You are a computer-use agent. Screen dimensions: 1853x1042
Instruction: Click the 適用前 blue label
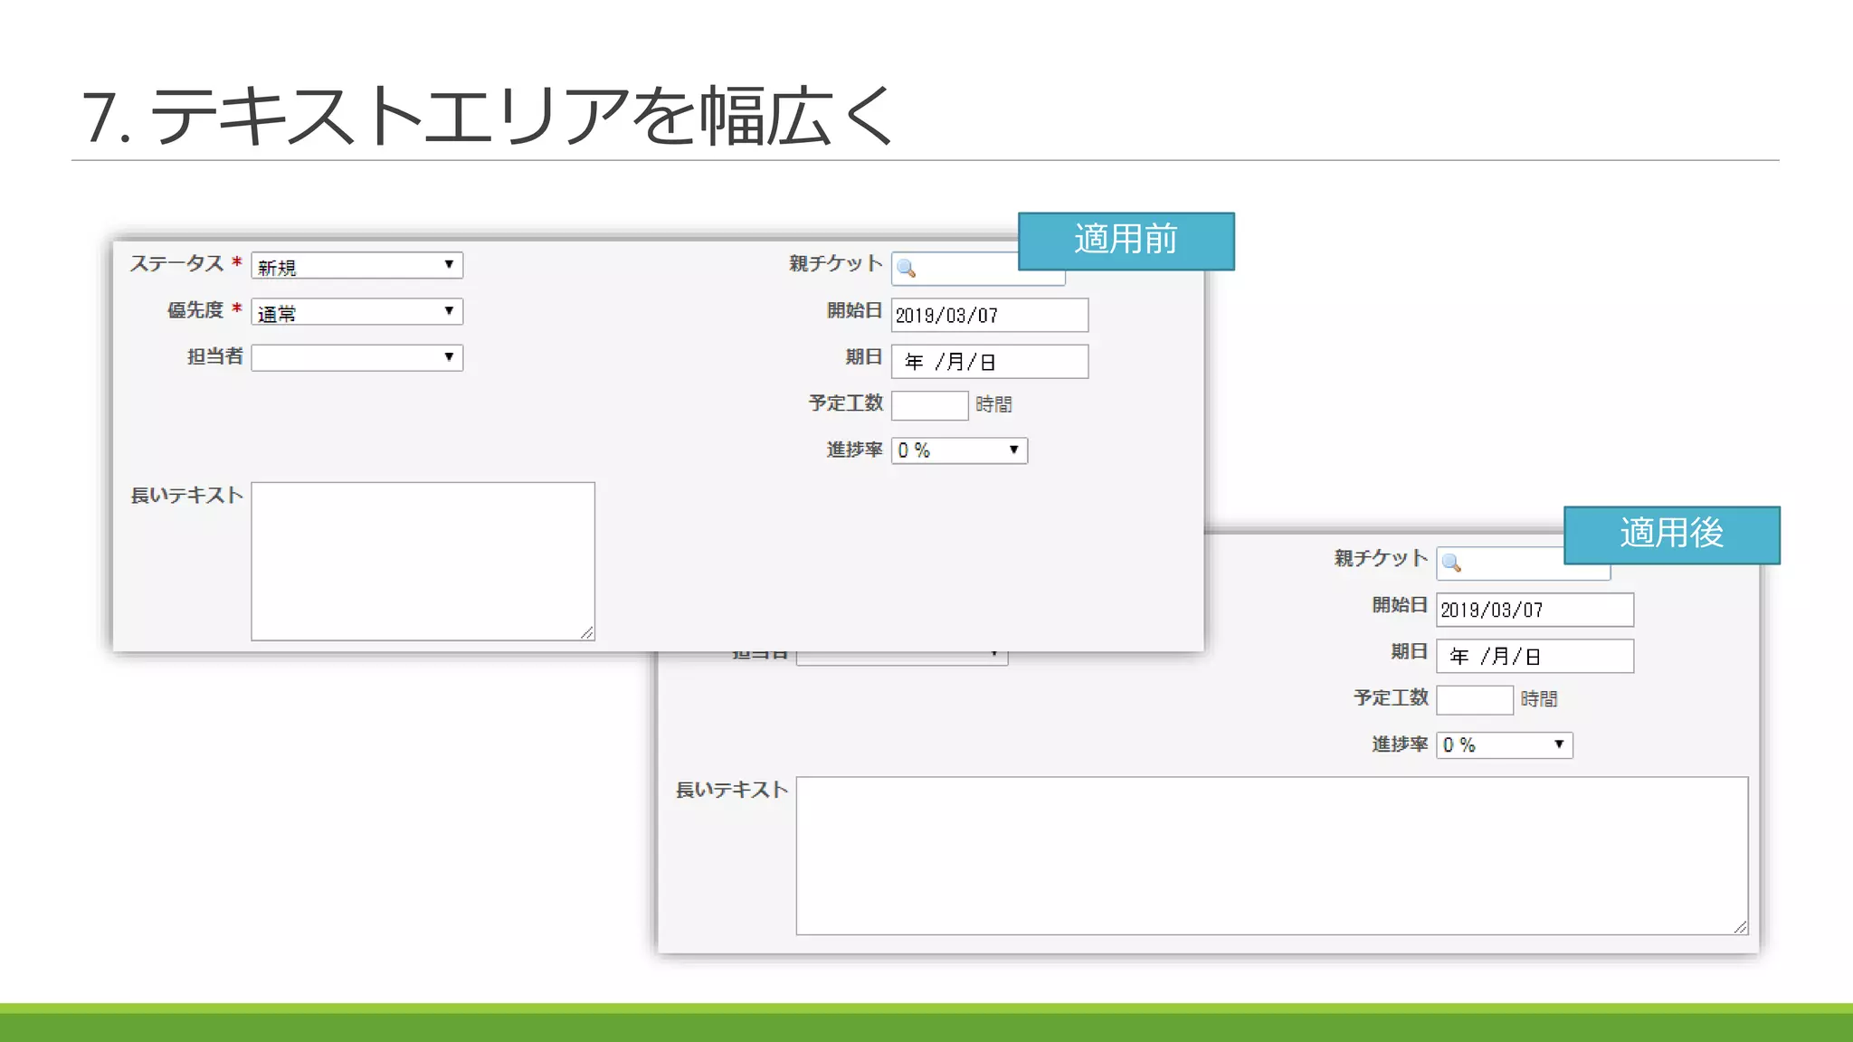click(1126, 241)
